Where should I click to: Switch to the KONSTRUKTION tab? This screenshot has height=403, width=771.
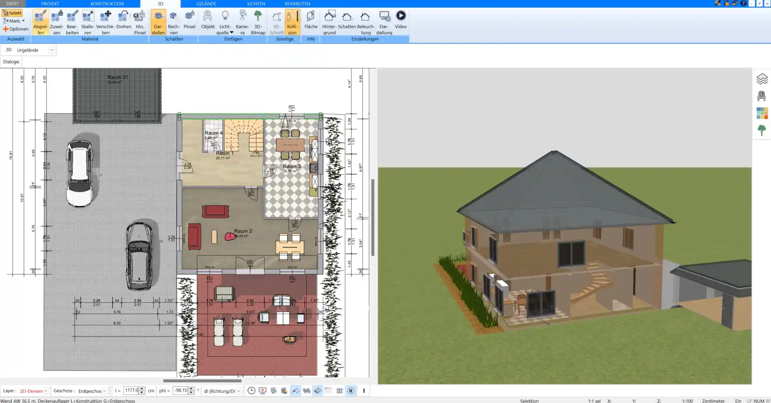click(107, 4)
